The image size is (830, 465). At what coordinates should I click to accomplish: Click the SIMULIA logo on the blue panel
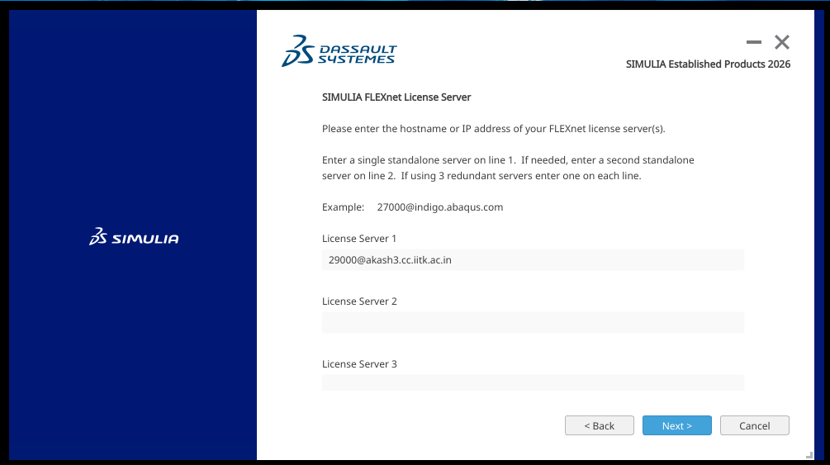tap(134, 237)
